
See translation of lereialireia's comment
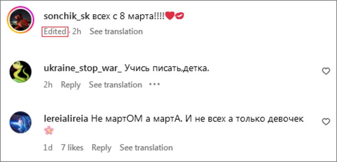point(146,148)
